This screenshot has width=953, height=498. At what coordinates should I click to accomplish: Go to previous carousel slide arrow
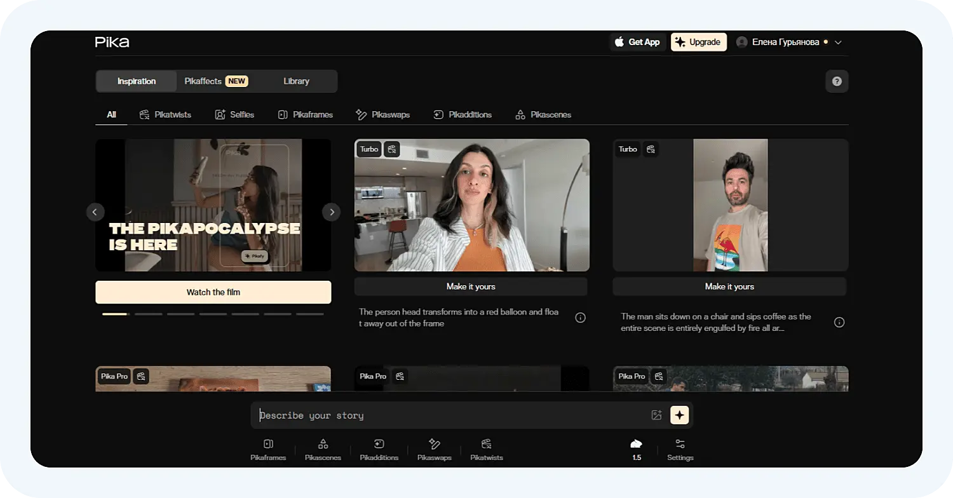(95, 212)
